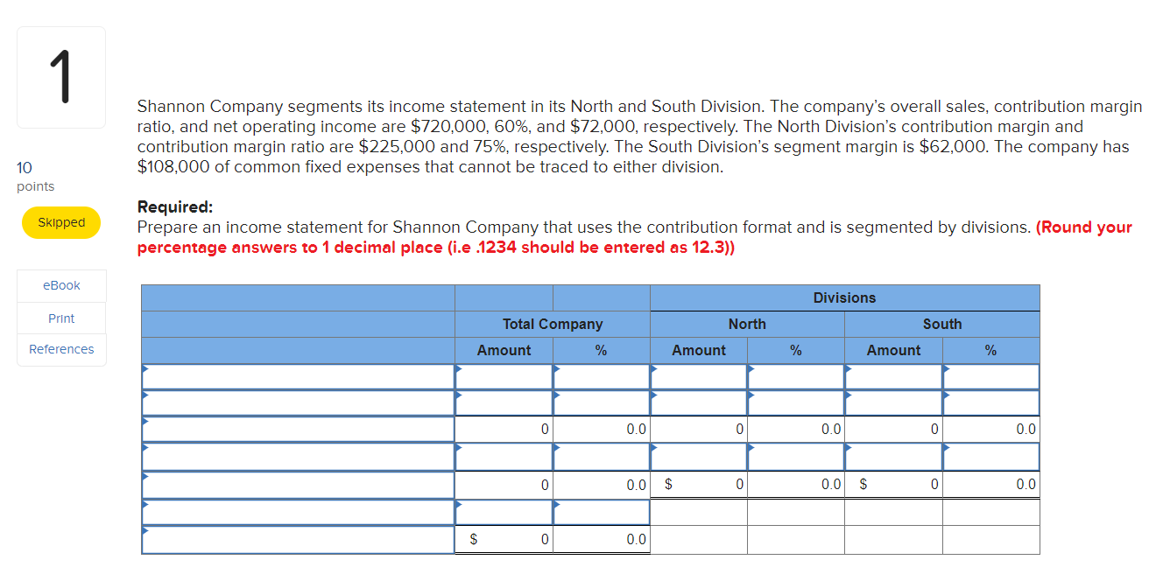
Task: Click the 'South' division header
Action: pos(942,324)
